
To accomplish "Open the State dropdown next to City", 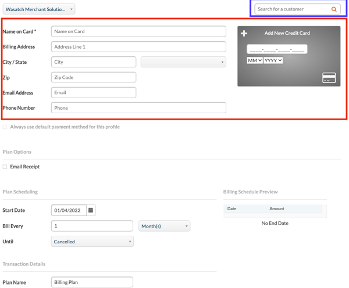I will pyautogui.click(x=183, y=62).
